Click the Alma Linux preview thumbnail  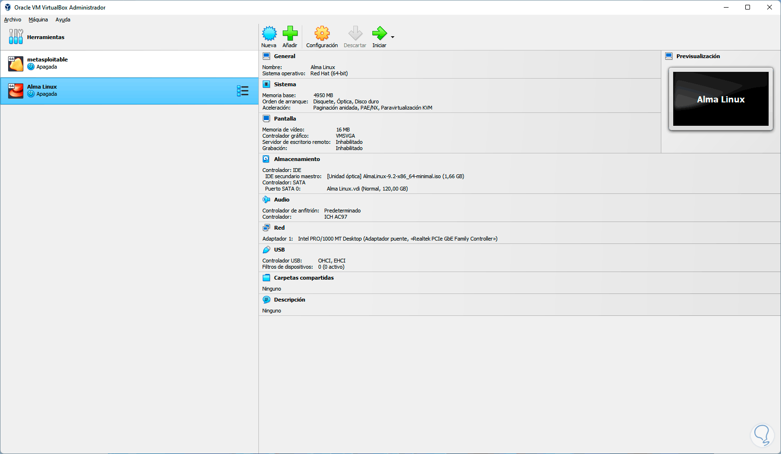[x=721, y=99]
